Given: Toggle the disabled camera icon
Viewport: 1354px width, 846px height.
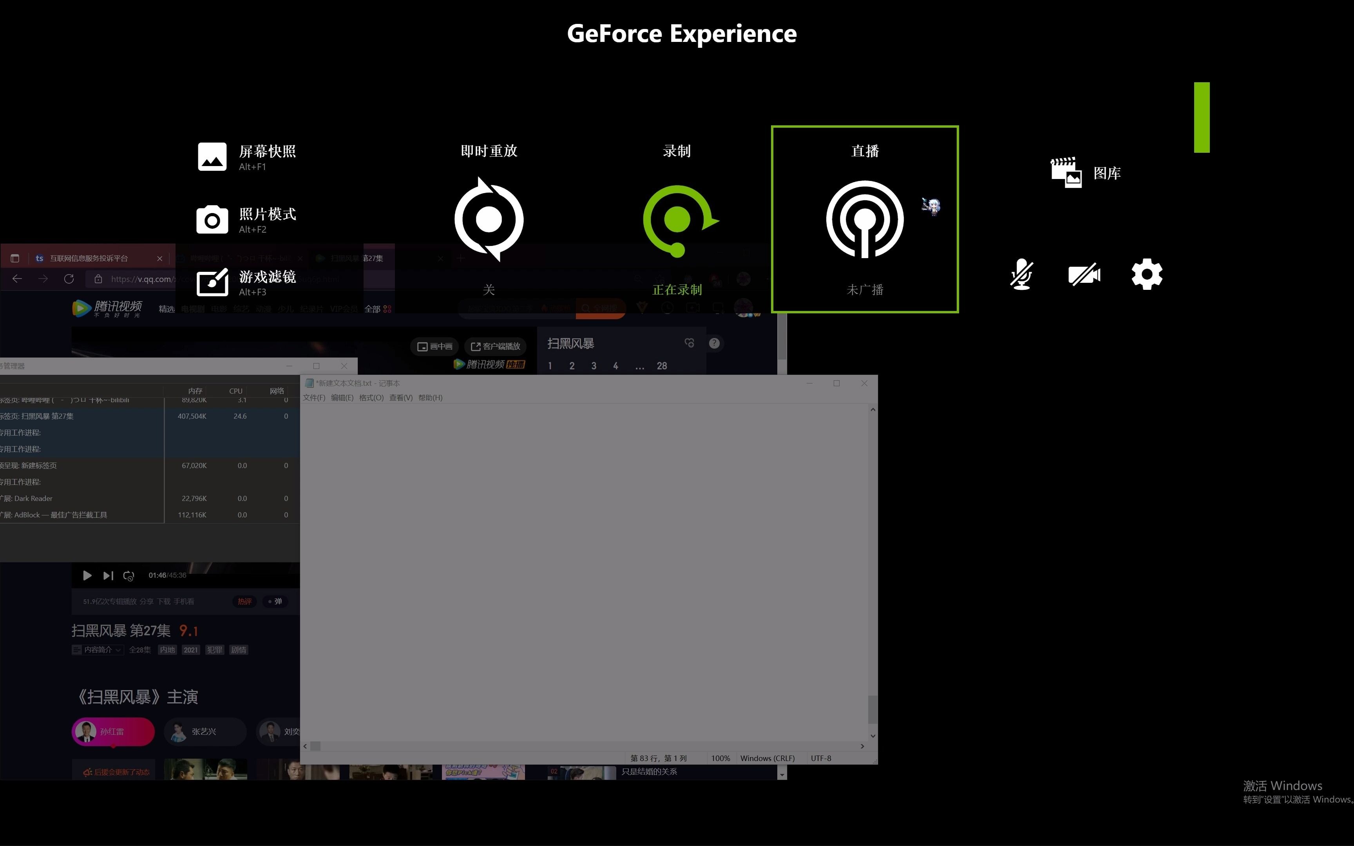Looking at the screenshot, I should coord(1084,275).
